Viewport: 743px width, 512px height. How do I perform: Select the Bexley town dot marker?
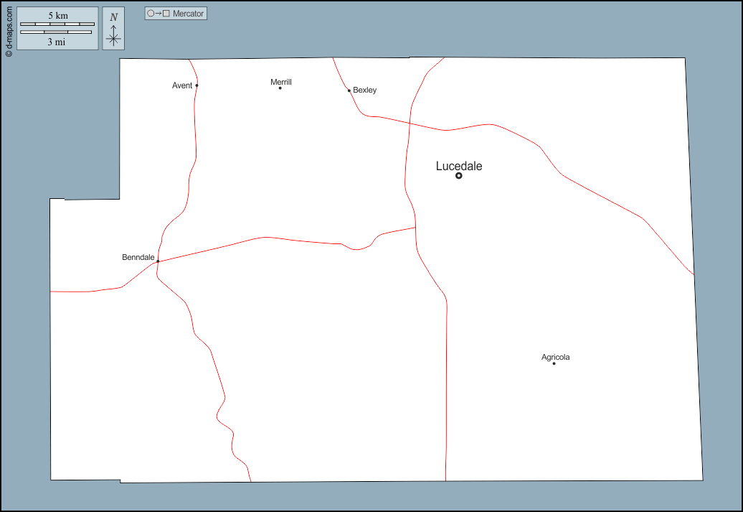(349, 90)
